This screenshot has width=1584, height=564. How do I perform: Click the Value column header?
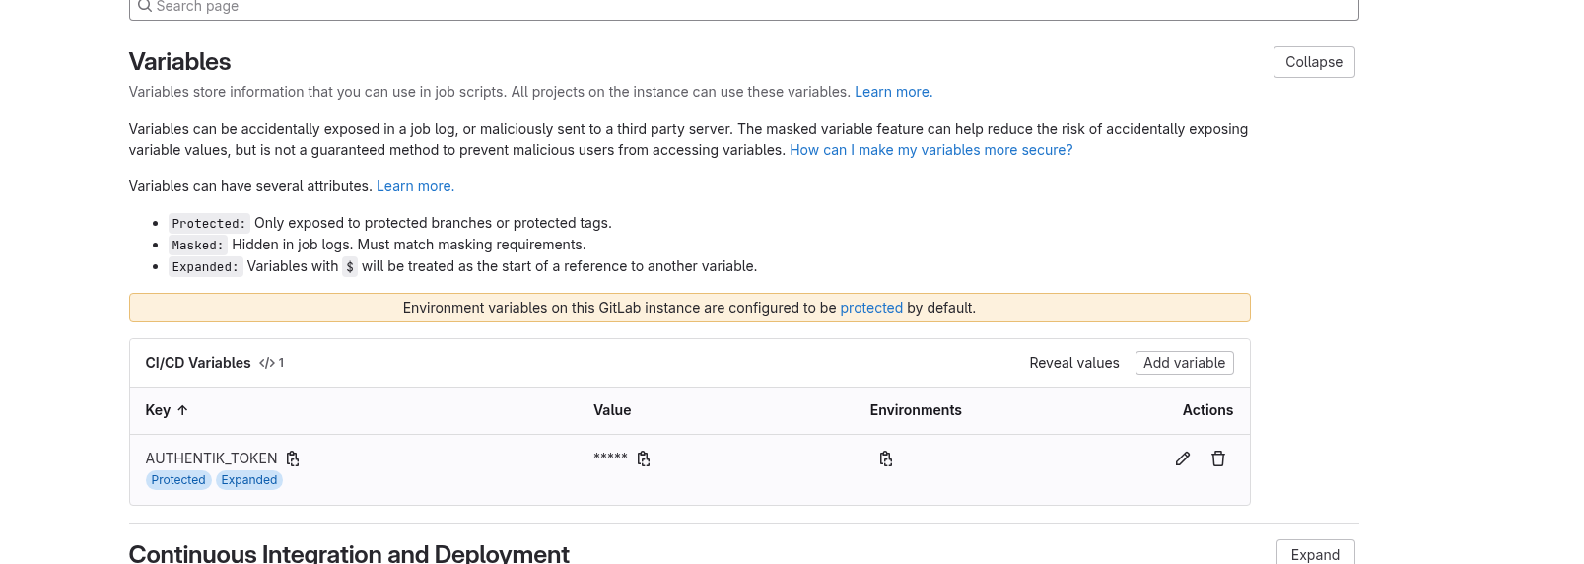pos(612,410)
